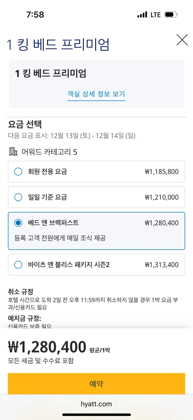Screen dimensions: 193x420
Task: Tap the battery icon in status bar
Action: click(x=171, y=15)
